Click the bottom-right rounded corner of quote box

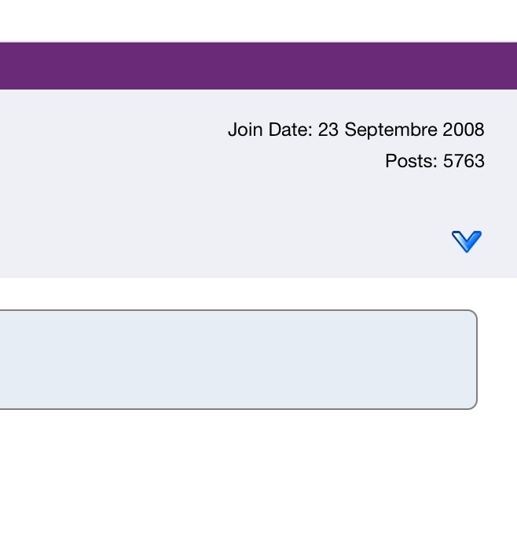tap(474, 406)
